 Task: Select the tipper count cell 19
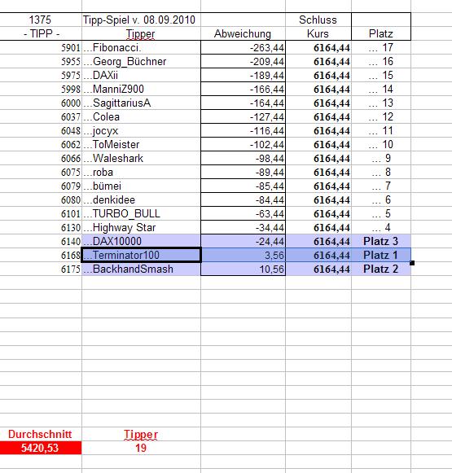[x=141, y=448]
